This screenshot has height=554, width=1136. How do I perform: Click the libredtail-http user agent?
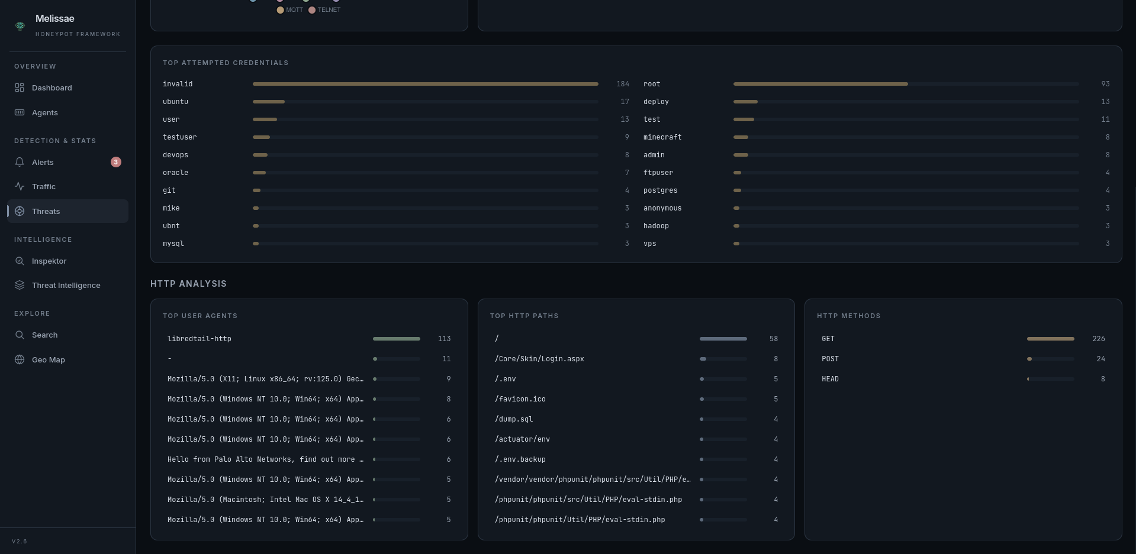[x=199, y=339]
